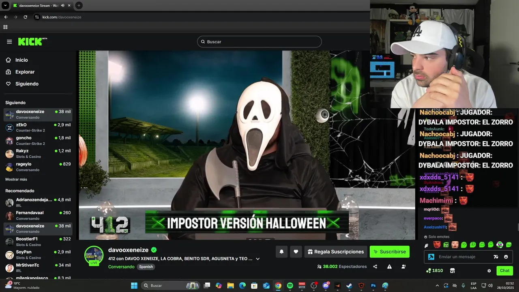Click the davooxeneize LIVE avatar
519x292 pixels.
tap(94, 255)
